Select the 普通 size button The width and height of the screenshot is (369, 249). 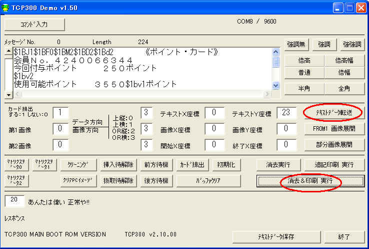click(x=304, y=72)
